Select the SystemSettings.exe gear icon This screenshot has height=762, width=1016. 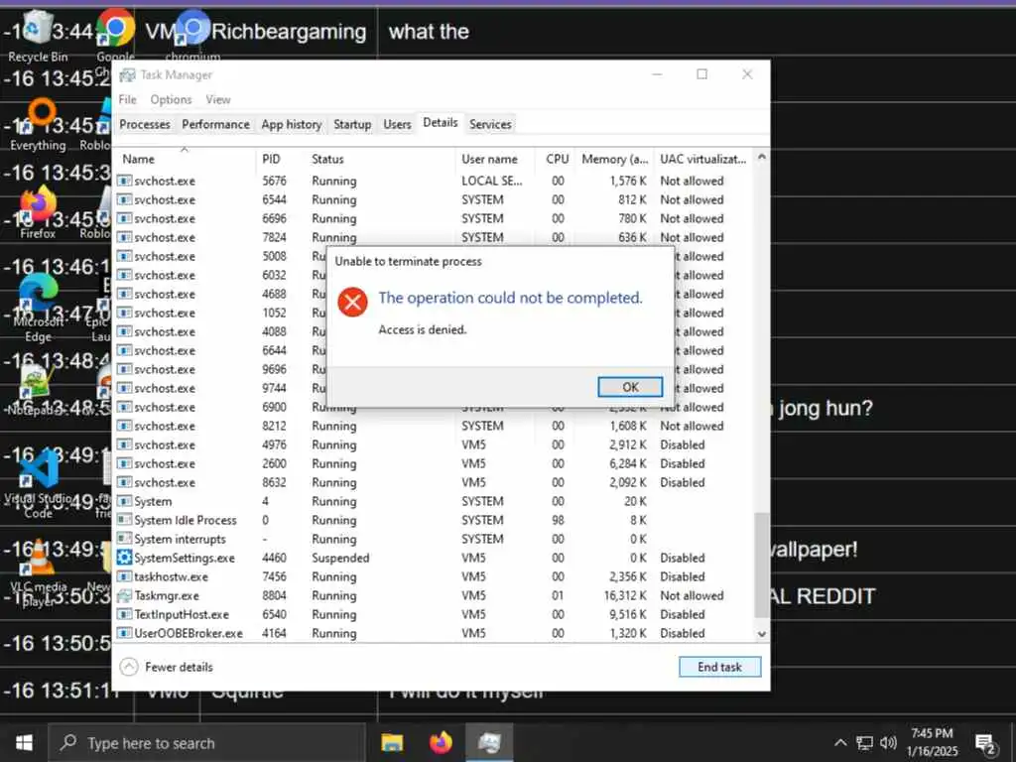[x=124, y=558]
